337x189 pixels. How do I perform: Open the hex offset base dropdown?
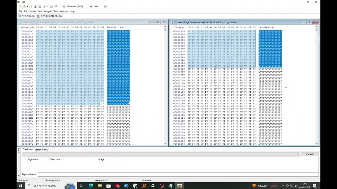(105, 7)
